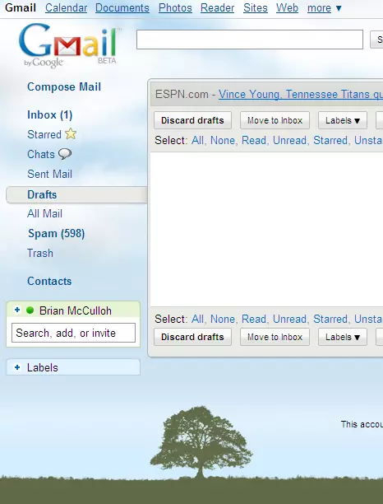Click the green online status dot
Screen dimensions: 383x504
[x=30, y=310]
